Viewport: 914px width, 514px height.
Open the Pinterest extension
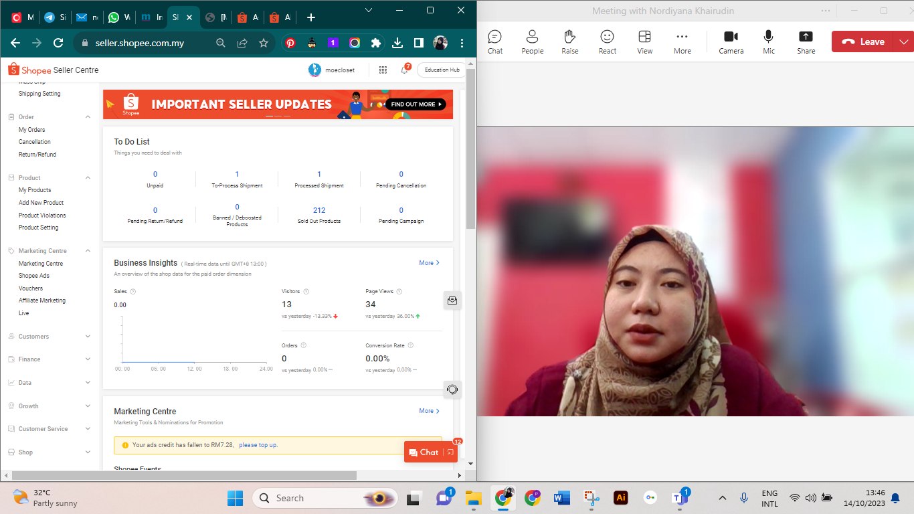(x=290, y=43)
